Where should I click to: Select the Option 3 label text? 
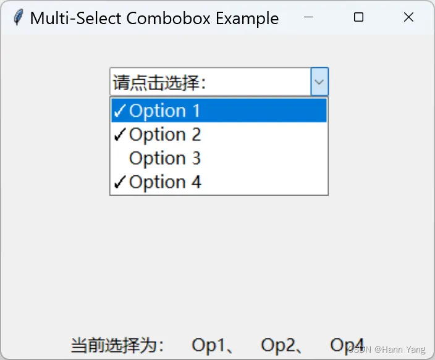click(164, 159)
